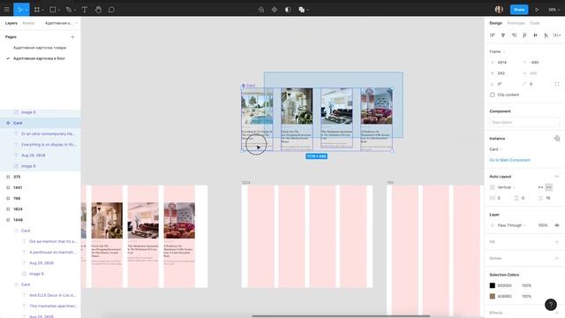Add a fill with the plus icon
This screenshot has width=565, height=318.
(x=557, y=241)
